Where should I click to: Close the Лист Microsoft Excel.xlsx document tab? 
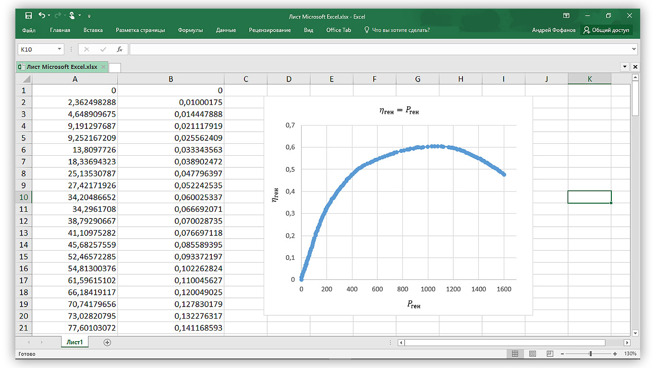tap(103, 67)
